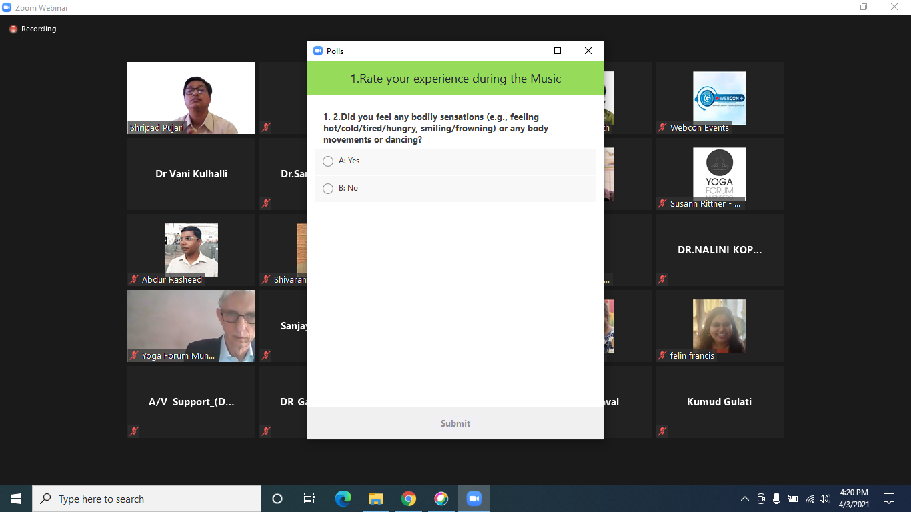The height and width of the screenshot is (512, 911).
Task: Open Zoom from the taskbar icon
Action: (x=474, y=499)
